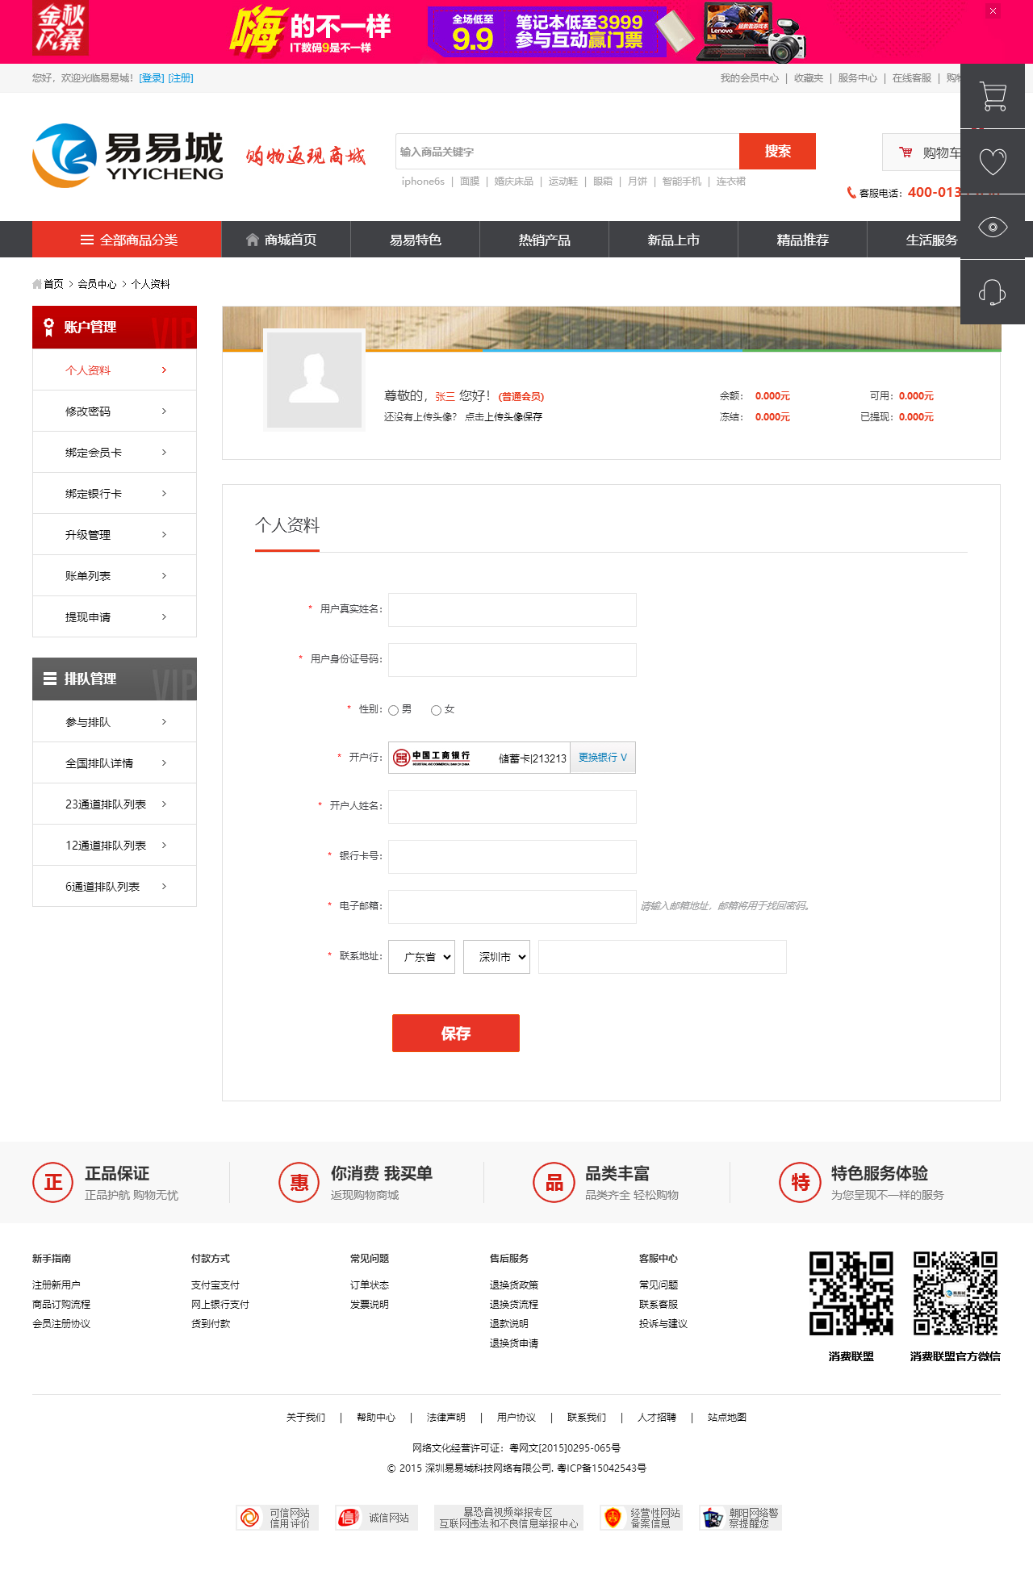Select the 男 gender radio button
Screen dimensions: 1033x1579
click(394, 710)
